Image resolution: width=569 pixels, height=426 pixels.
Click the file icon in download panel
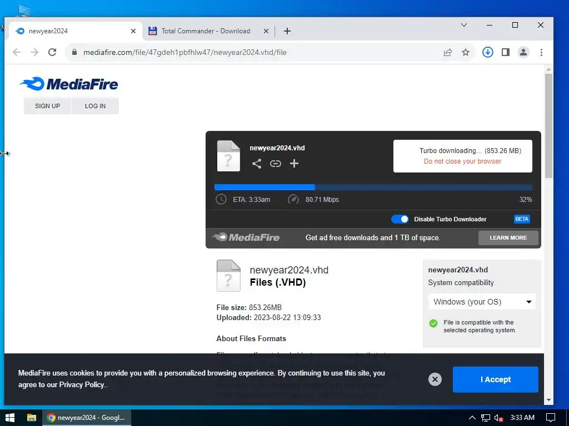(228, 156)
